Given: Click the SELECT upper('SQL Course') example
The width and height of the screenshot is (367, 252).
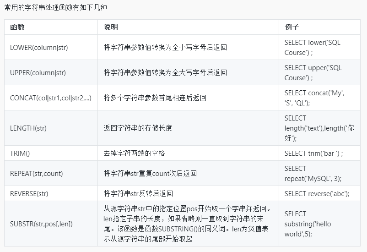Looking at the screenshot, I should point(313,72).
